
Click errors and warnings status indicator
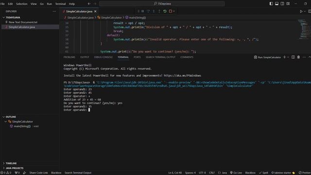[6, 173]
